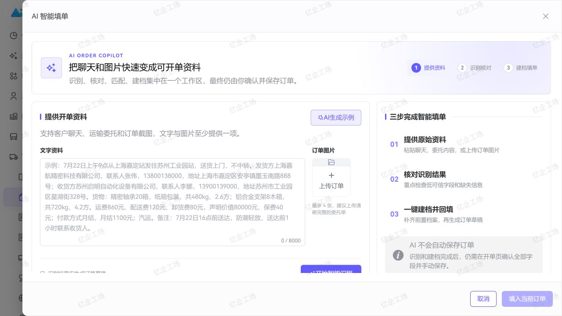Click the plus icon in upload area
562x316 pixels.
[x=331, y=176]
